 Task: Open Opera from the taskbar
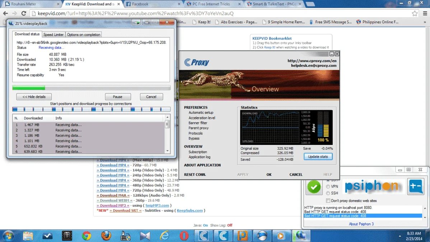(x=184, y=236)
